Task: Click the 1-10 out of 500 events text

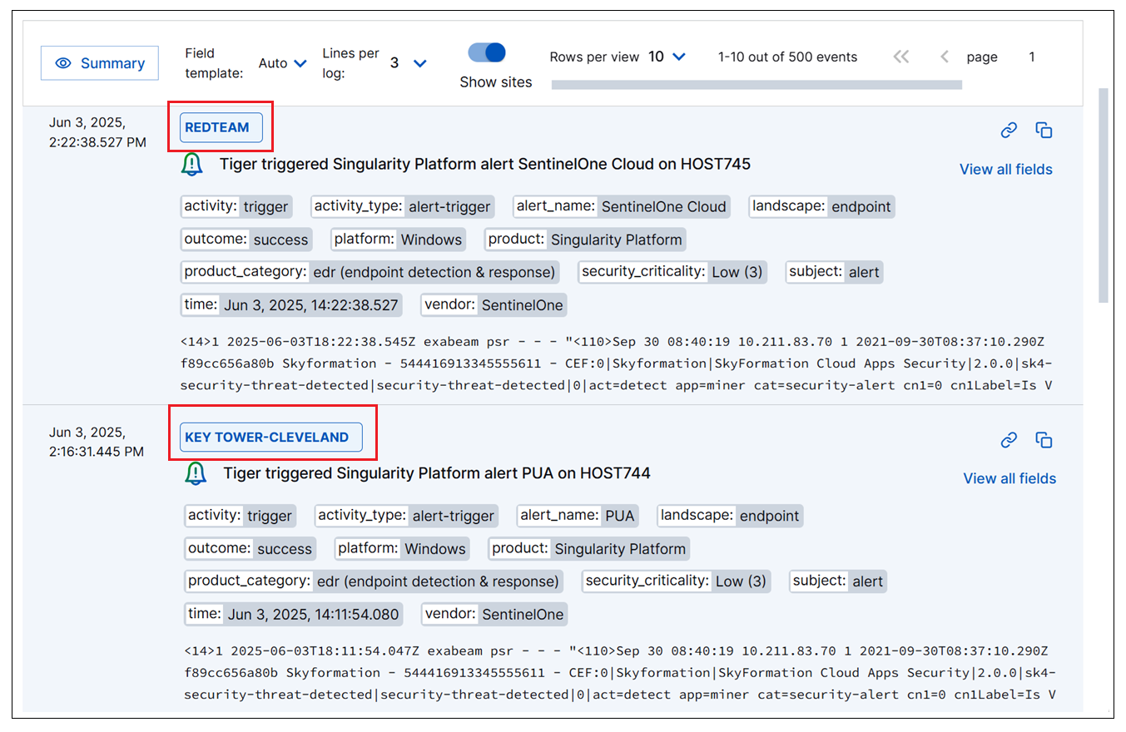Action: pyautogui.click(x=787, y=57)
